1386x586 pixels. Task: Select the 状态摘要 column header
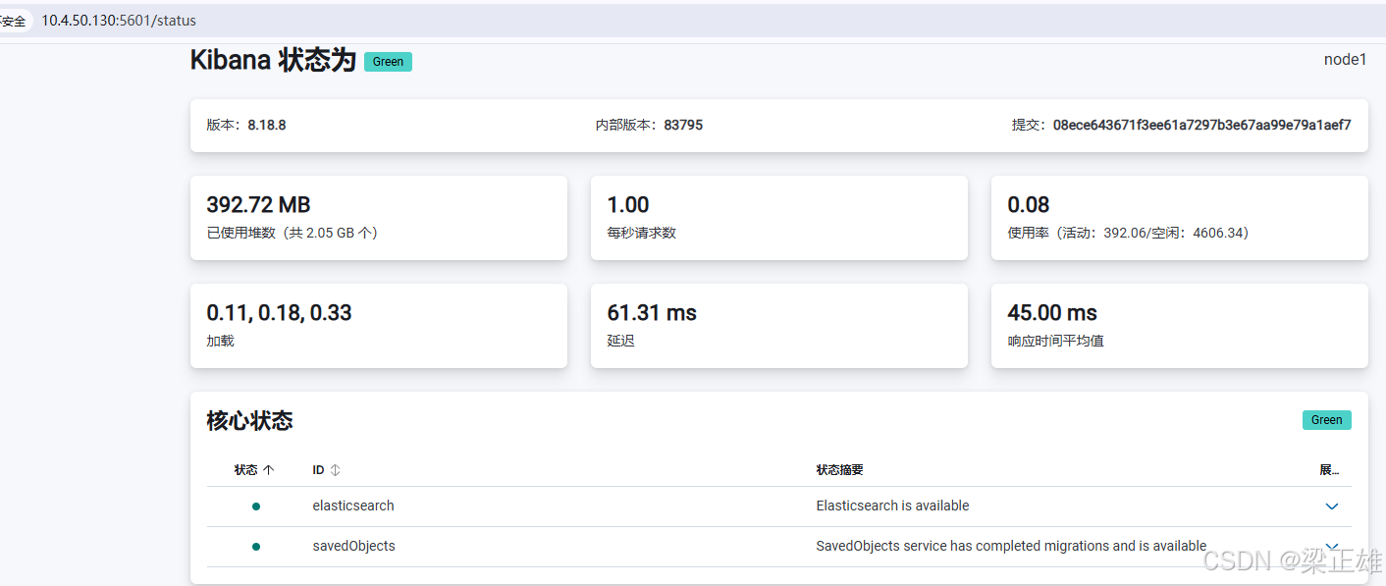pos(839,470)
